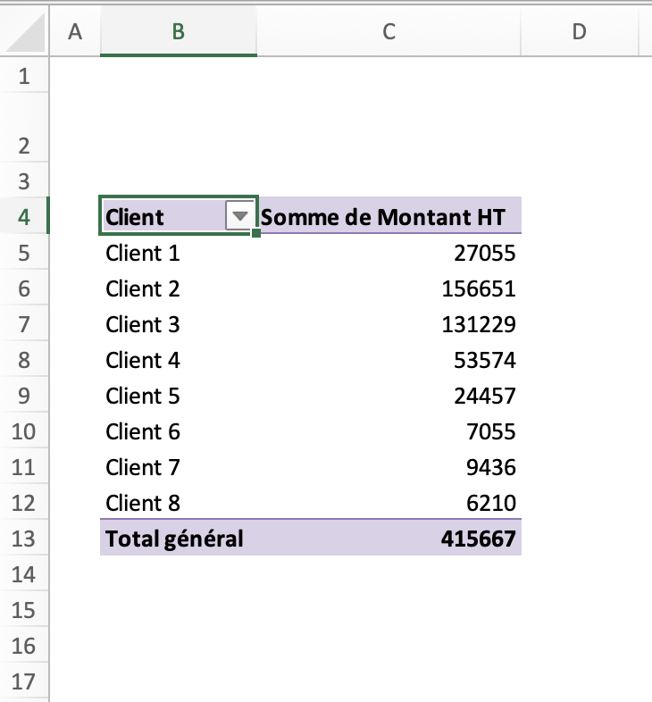652x702 pixels.
Task: Click the 'Client' pivot header cell
Action: click(x=179, y=216)
